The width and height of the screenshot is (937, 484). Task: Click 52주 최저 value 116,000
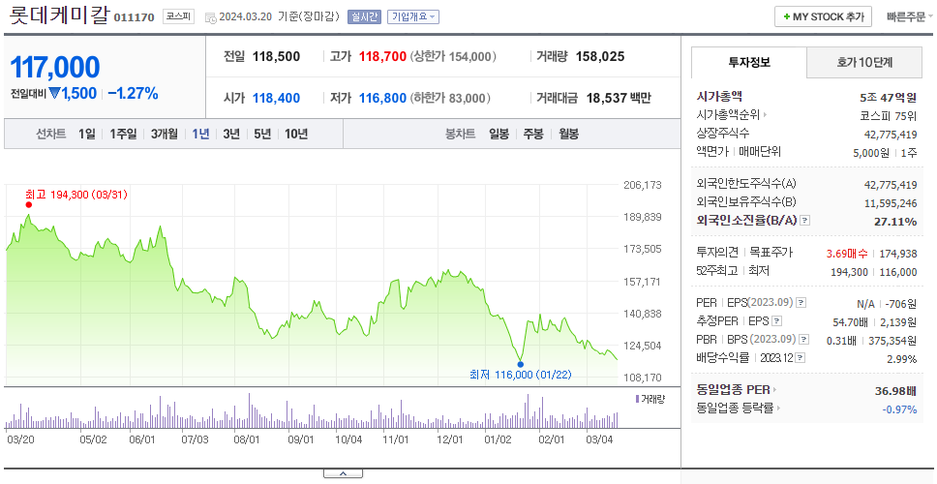point(898,272)
